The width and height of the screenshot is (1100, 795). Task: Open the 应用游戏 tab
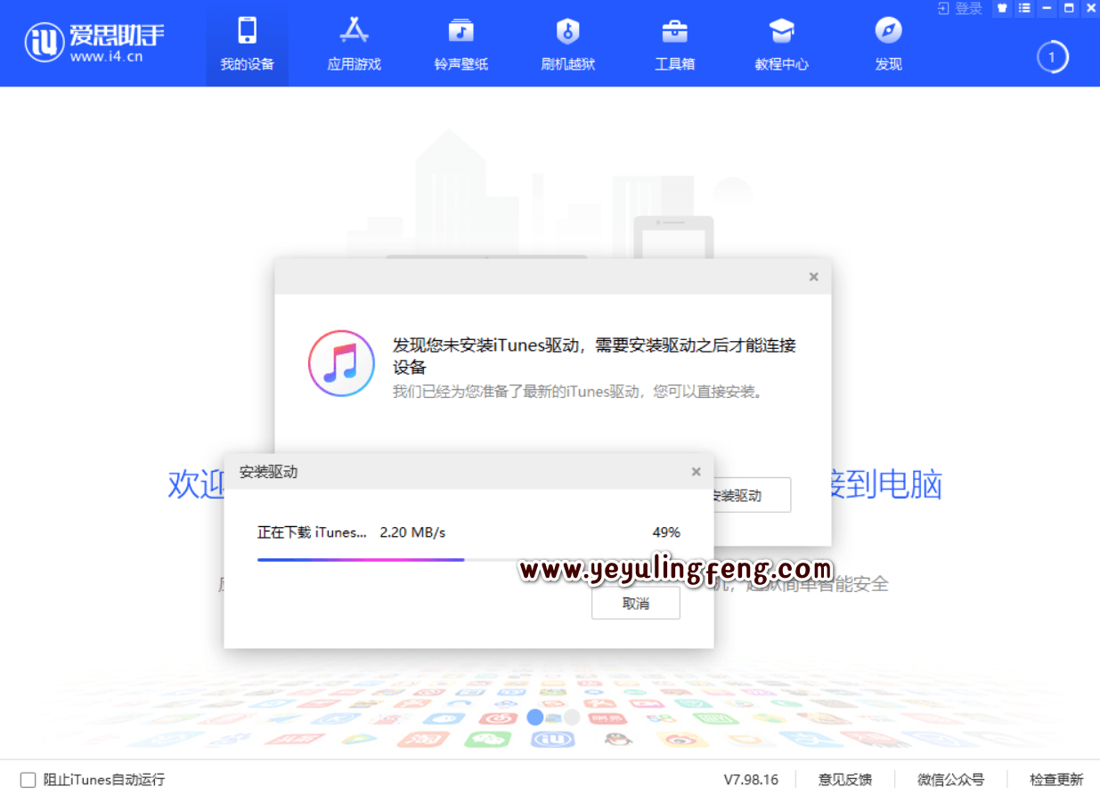point(354,44)
